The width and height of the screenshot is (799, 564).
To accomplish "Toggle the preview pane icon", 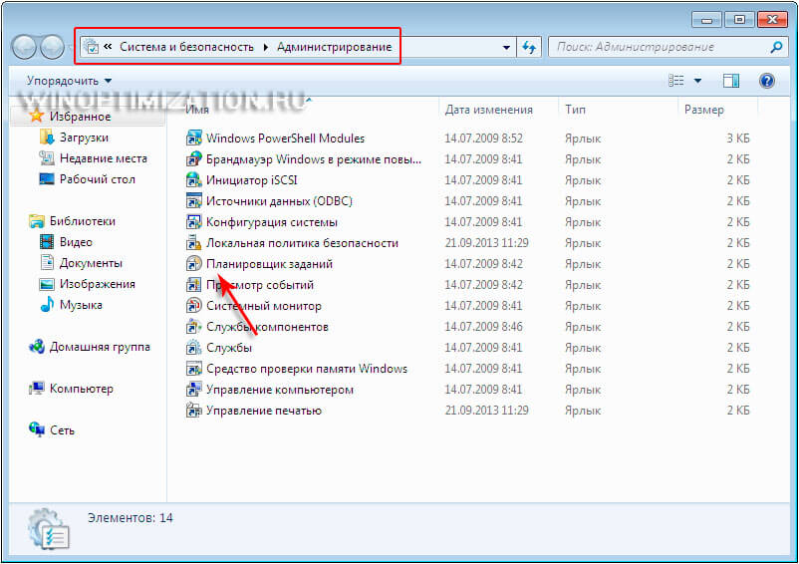I will tap(731, 81).
